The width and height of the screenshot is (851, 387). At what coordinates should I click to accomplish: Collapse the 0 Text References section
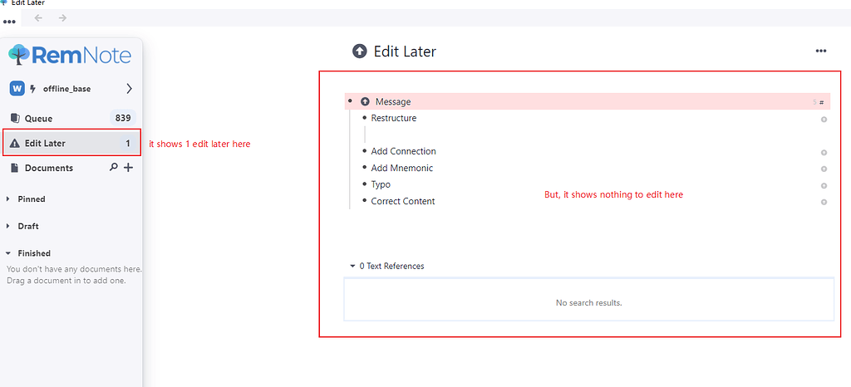(x=352, y=267)
